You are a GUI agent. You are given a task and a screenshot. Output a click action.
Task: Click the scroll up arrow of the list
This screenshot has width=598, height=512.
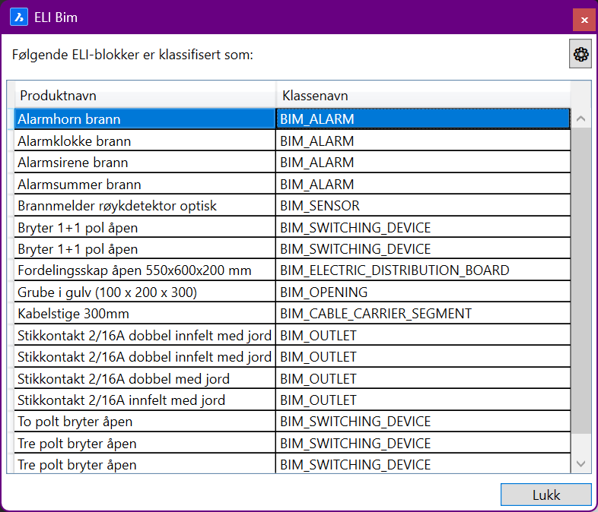(581, 119)
